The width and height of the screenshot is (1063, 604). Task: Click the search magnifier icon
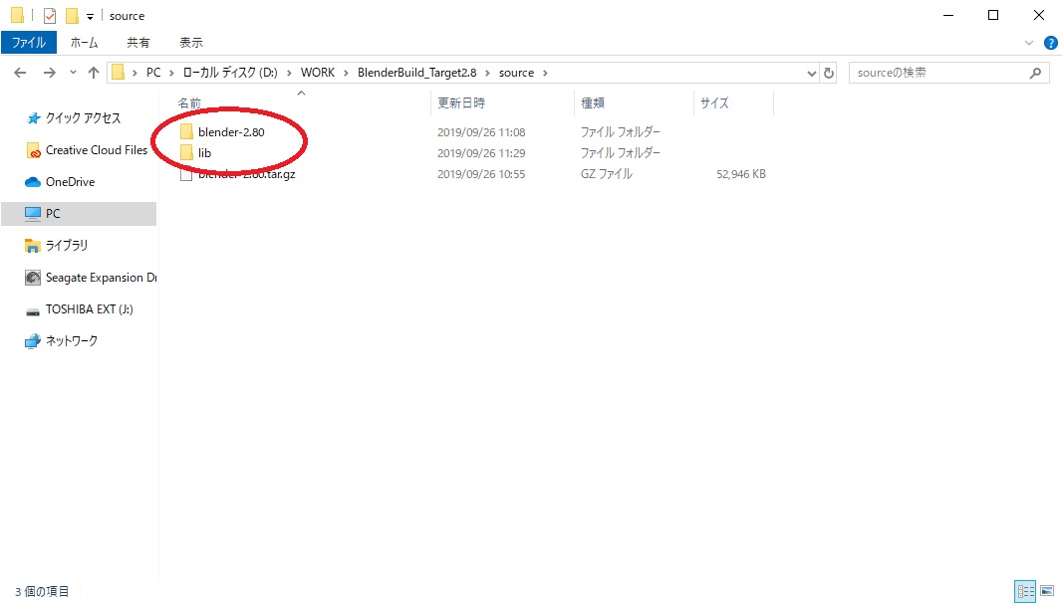tap(1035, 73)
